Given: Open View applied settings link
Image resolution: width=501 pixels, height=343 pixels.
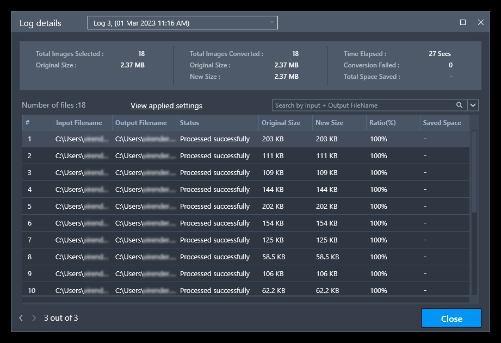Looking at the screenshot, I should (x=166, y=105).
